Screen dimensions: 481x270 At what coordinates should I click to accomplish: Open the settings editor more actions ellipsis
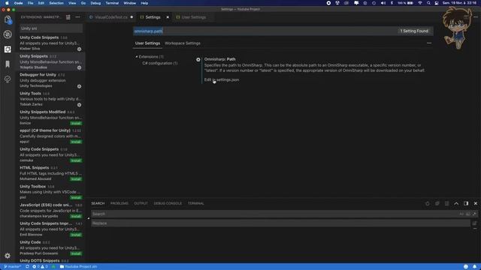click(429, 43)
